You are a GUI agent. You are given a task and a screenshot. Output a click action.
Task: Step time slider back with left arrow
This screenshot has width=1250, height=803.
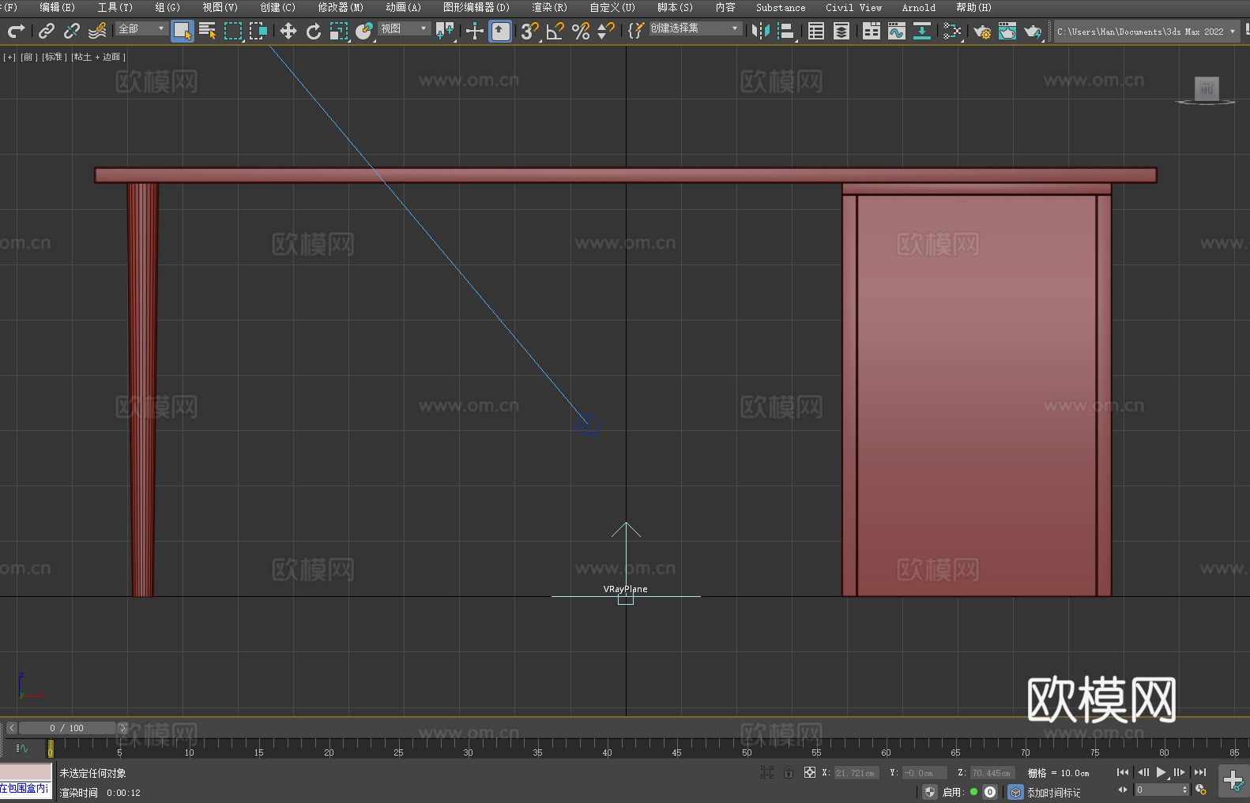click(x=12, y=728)
